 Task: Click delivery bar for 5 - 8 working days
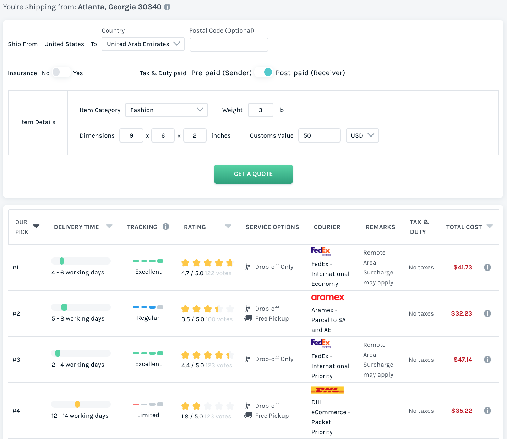[x=81, y=307]
